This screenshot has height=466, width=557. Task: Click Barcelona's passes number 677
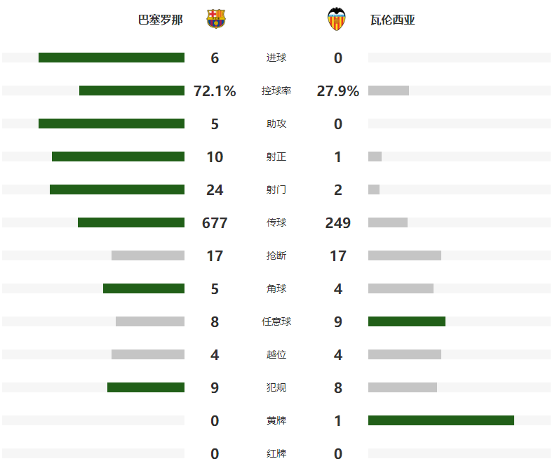point(215,223)
